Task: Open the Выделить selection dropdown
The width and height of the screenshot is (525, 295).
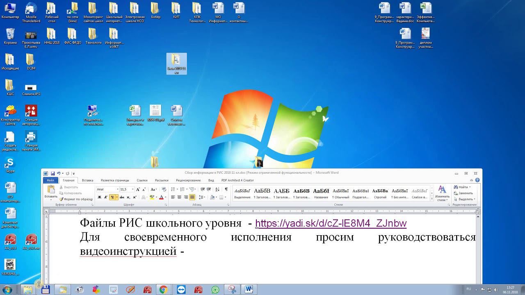Action: (x=465, y=199)
